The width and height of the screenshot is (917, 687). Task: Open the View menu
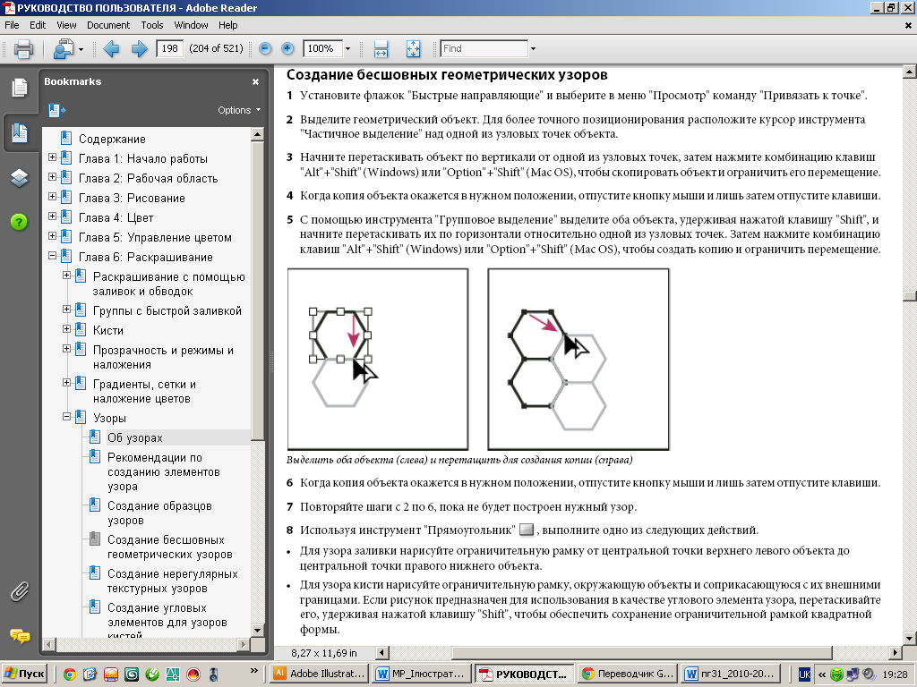pyautogui.click(x=66, y=25)
